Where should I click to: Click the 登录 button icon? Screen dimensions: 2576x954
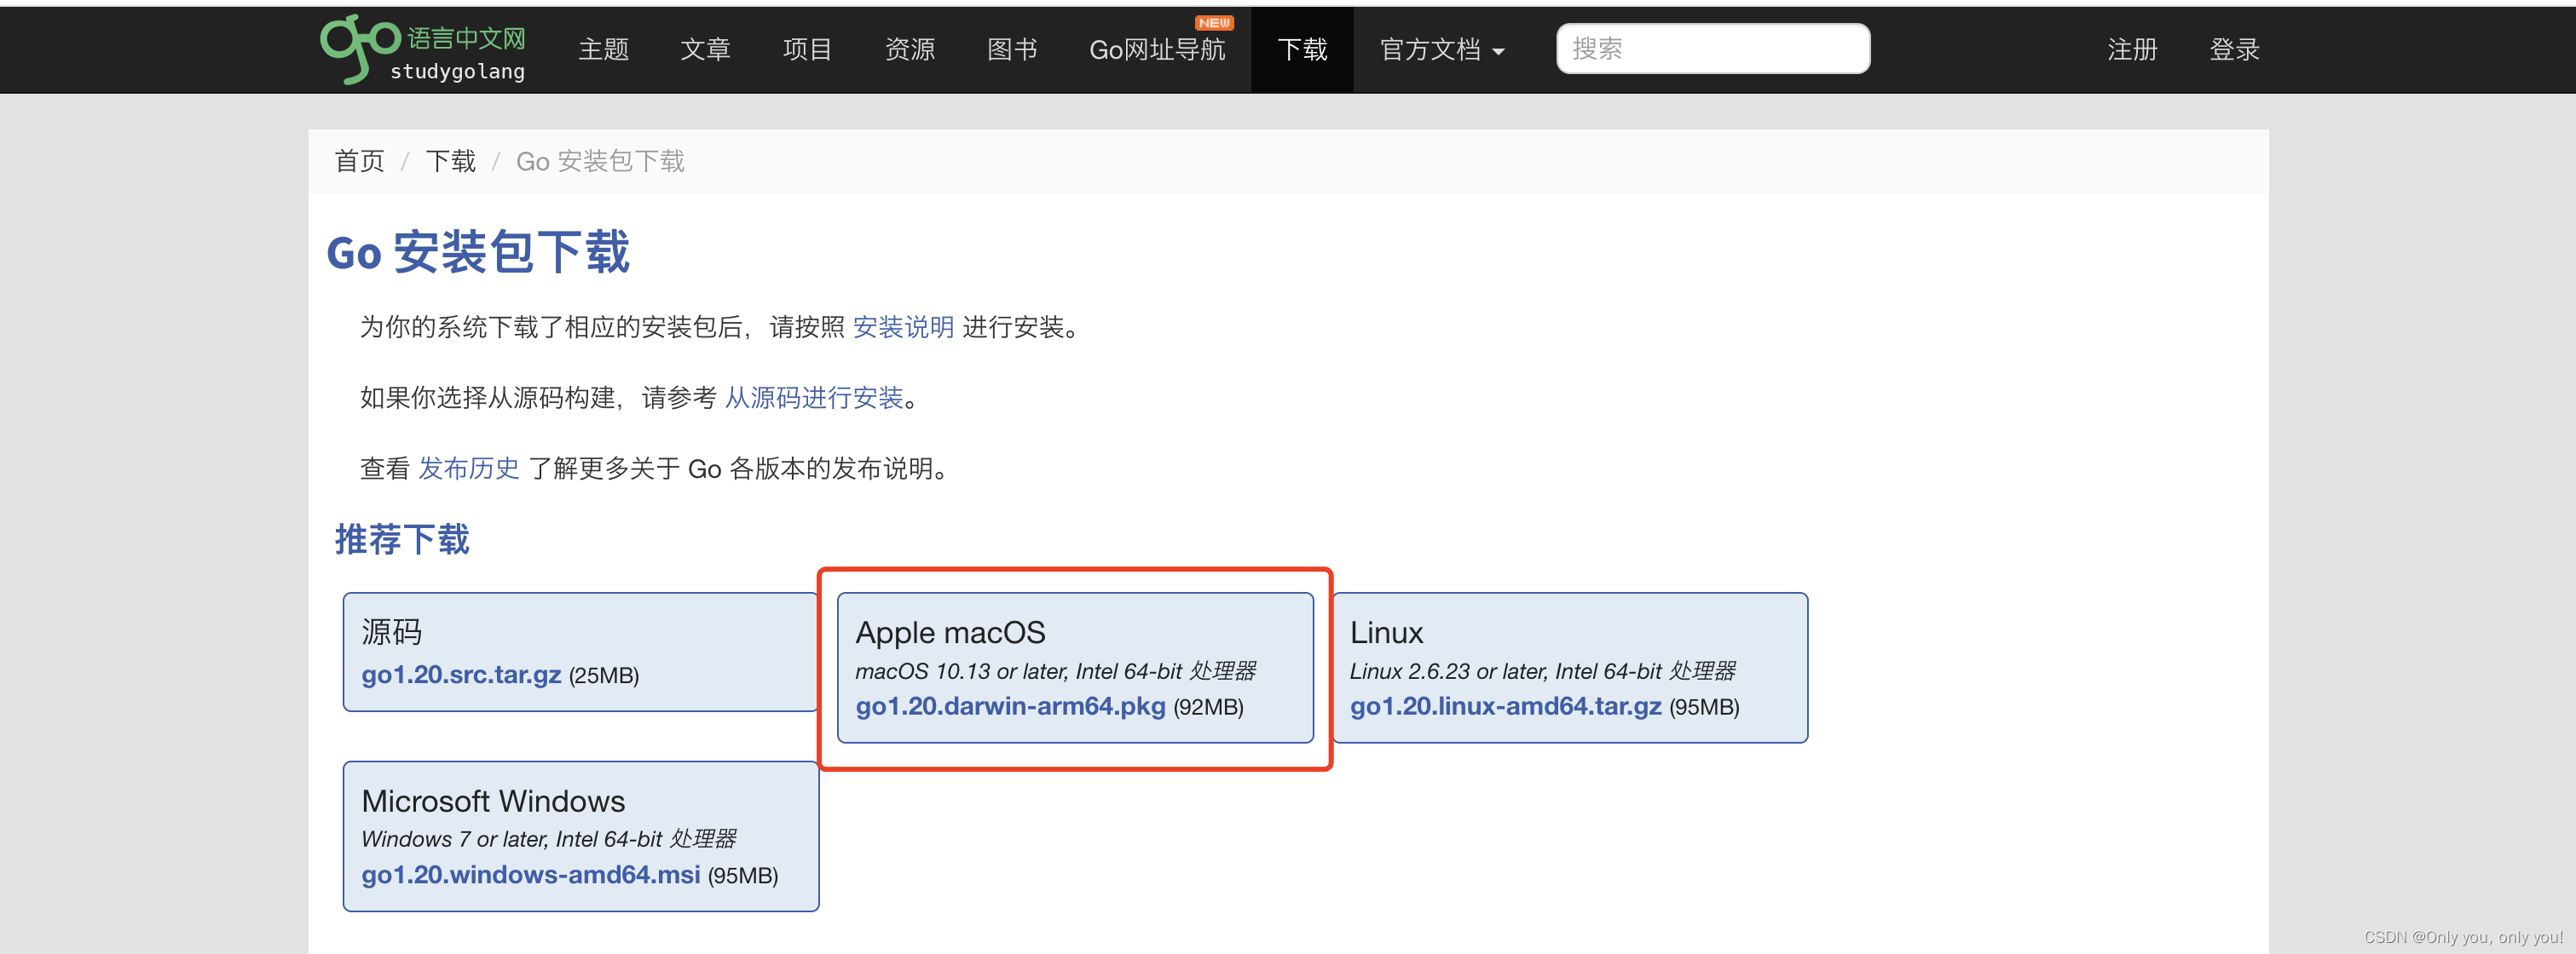[x=2236, y=48]
